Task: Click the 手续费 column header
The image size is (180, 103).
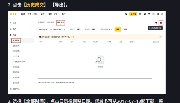Action: tap(109, 42)
